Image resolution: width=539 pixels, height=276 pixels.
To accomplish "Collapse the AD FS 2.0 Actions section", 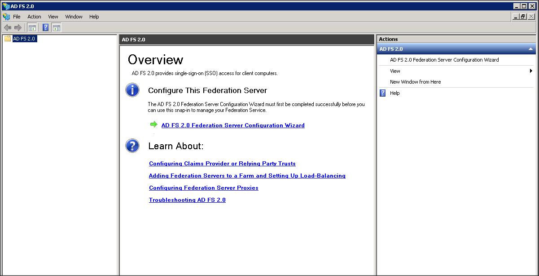I will [530, 49].
